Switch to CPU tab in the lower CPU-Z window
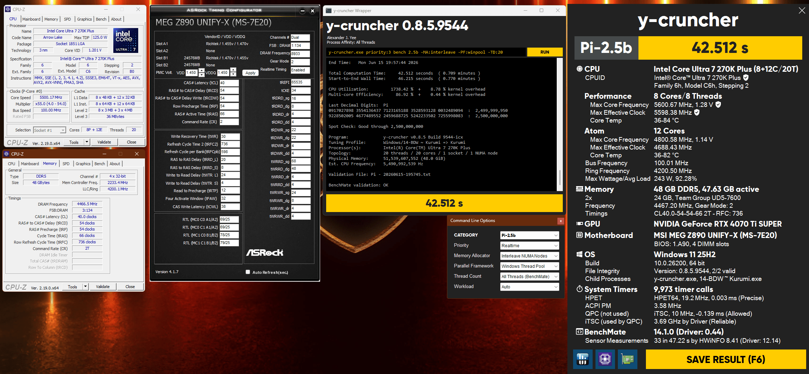Viewport: 809px width, 374px height. coord(11,164)
